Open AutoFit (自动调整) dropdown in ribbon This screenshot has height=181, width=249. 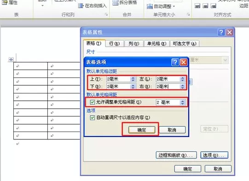point(161,6)
